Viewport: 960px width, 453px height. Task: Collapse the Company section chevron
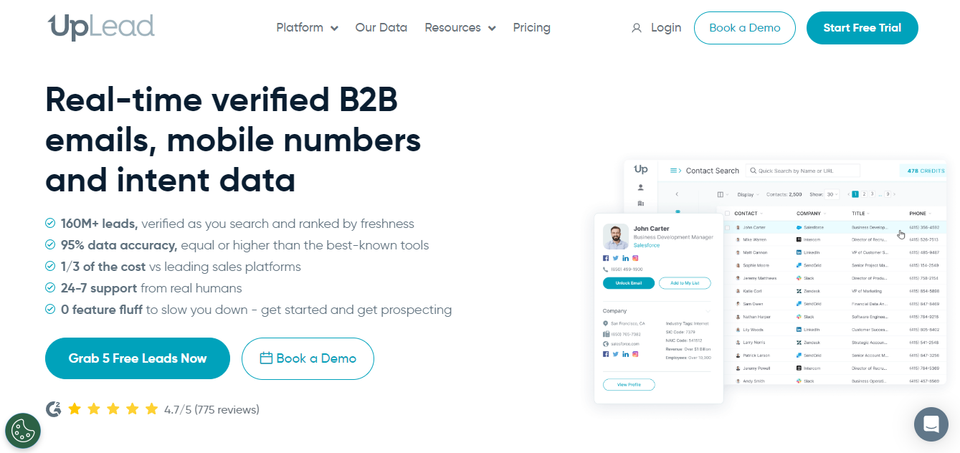pyautogui.click(x=708, y=311)
